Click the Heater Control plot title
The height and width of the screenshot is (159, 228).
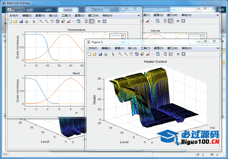click(155, 62)
